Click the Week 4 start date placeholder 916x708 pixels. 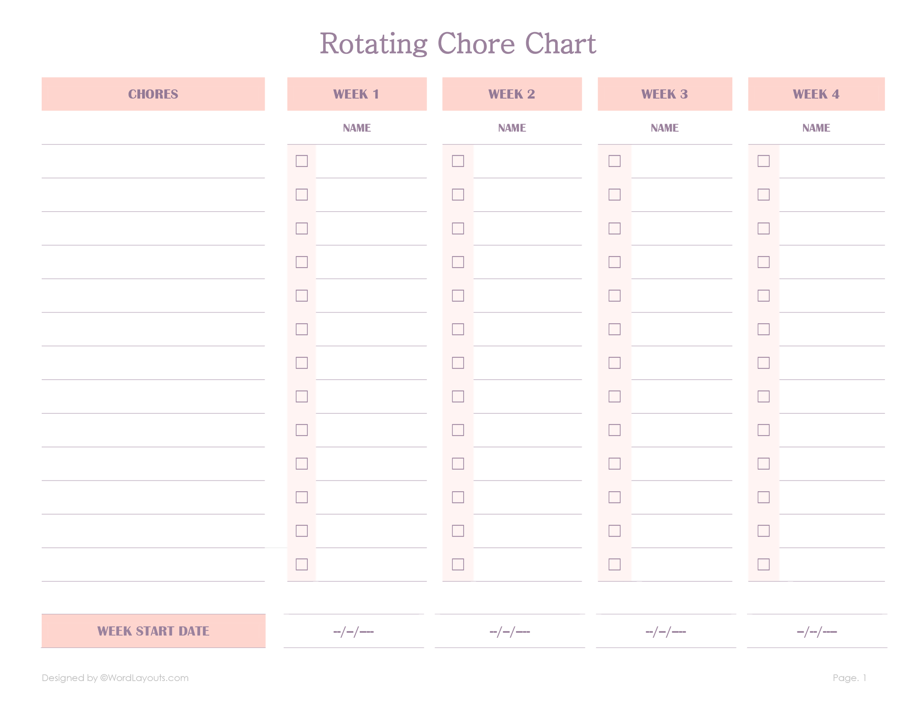click(x=817, y=632)
